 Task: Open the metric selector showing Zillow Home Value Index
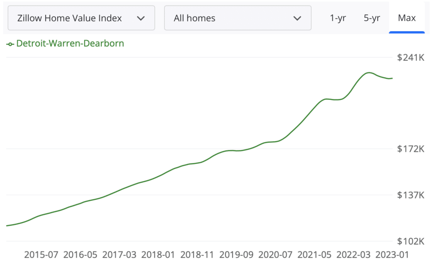tap(81, 18)
